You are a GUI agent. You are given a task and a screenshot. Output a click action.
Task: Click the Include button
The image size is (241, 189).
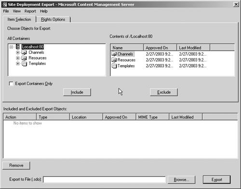77,92
